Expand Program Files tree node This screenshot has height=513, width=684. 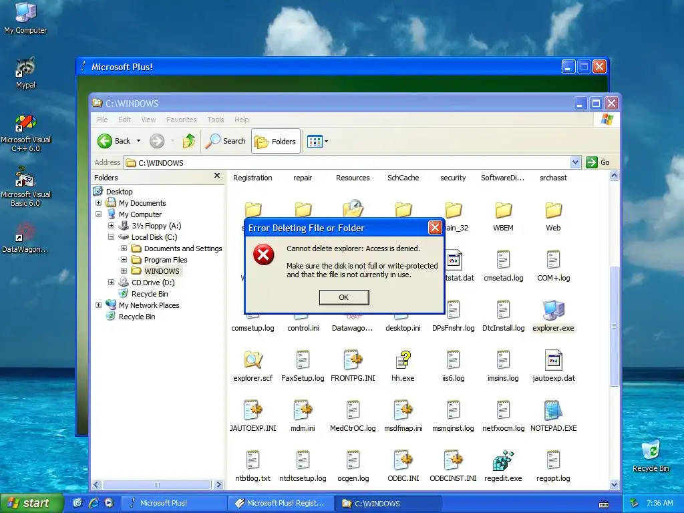[x=124, y=260]
